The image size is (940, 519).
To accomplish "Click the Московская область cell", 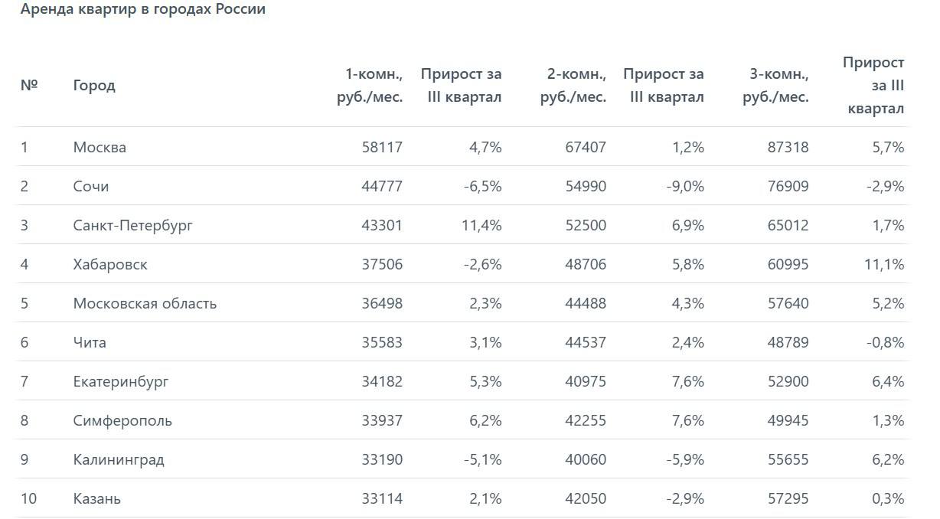I will 145,303.
